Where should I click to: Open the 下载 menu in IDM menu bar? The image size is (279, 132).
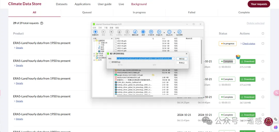[106, 28]
